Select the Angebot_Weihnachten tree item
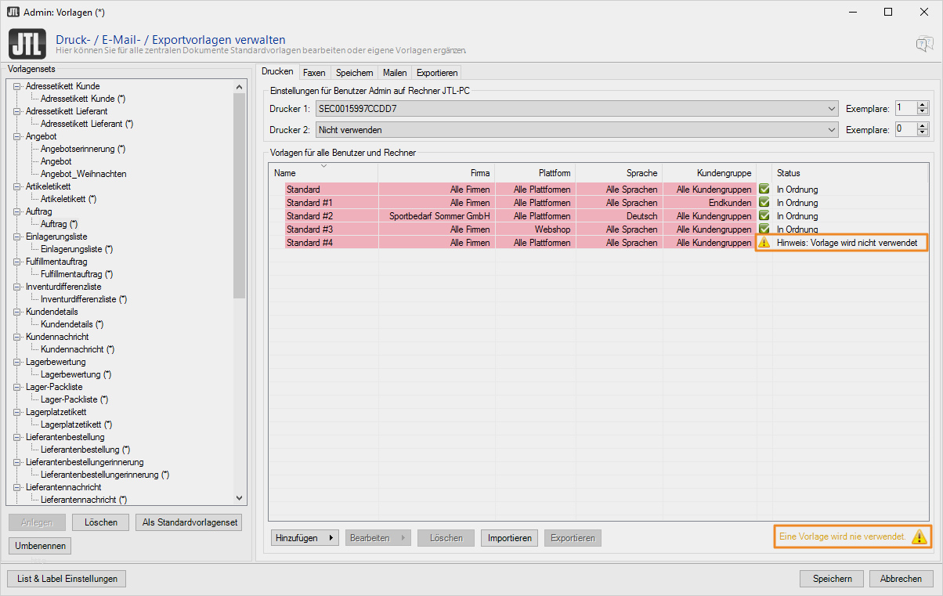This screenshot has width=943, height=596. coord(83,174)
